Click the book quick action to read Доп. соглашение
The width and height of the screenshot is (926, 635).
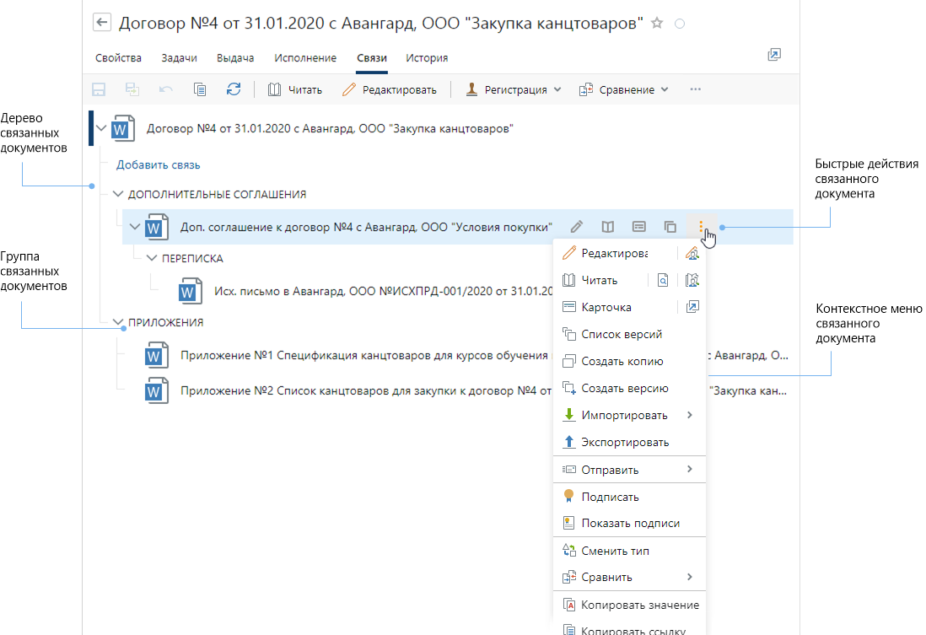click(607, 227)
